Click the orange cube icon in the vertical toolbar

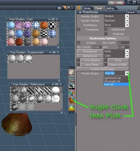pyautogui.click(x=72, y=101)
